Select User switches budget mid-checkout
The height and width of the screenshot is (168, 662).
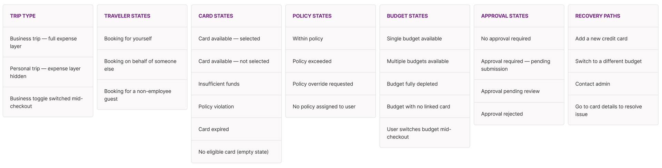(x=424, y=133)
